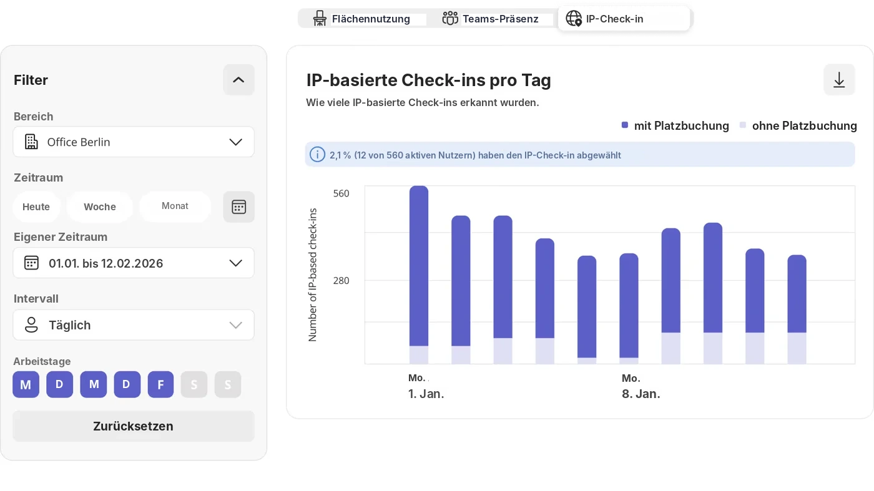This screenshot has width=874, height=491.
Task: Open the custom calendar range button
Action: (x=238, y=207)
